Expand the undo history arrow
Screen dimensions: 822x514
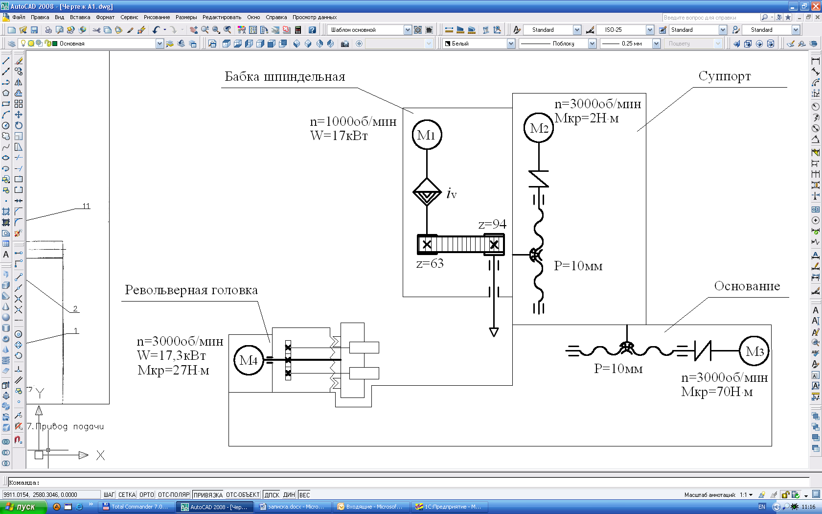click(x=164, y=30)
